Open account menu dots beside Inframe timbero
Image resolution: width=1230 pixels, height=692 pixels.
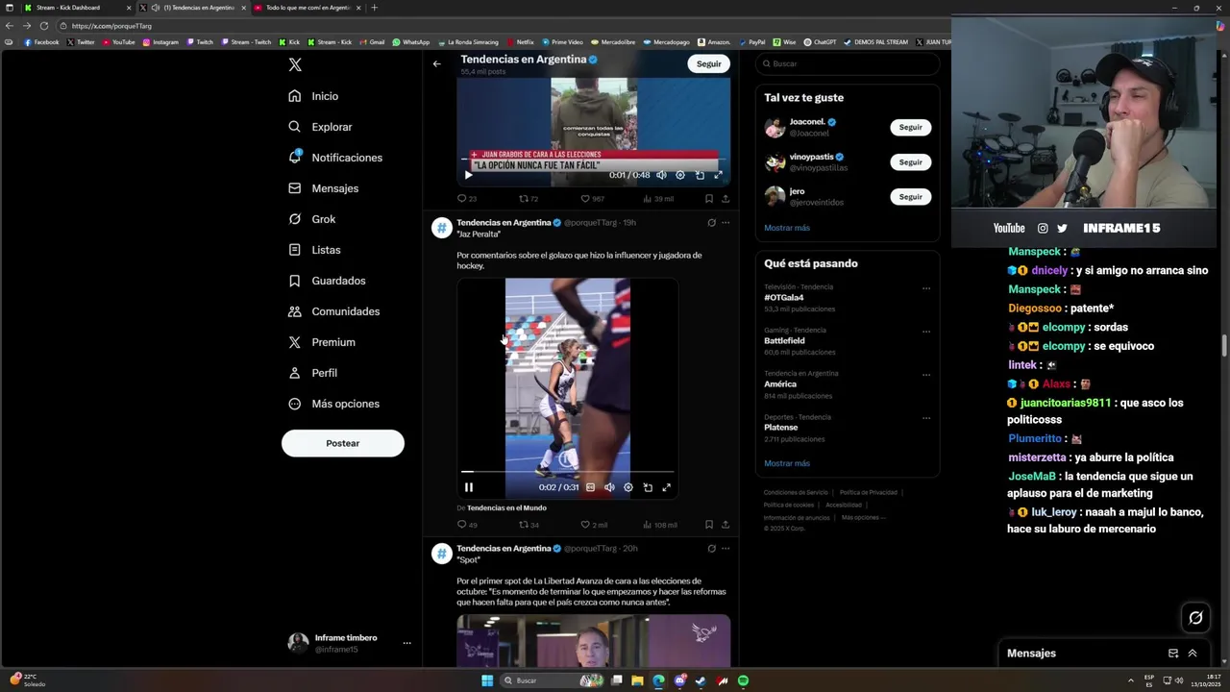[x=406, y=643]
